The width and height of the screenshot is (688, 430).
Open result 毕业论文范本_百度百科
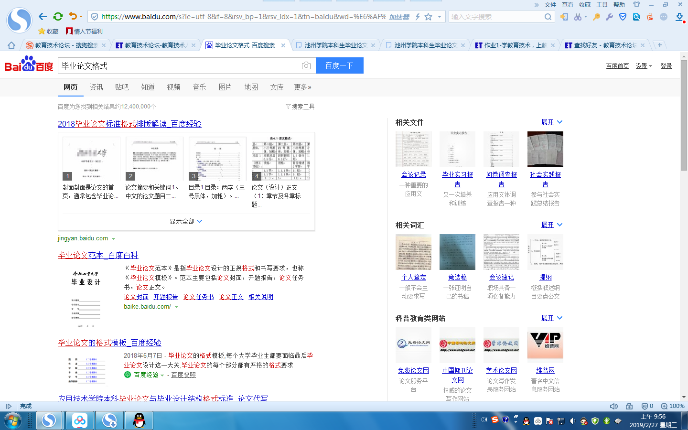pos(98,255)
